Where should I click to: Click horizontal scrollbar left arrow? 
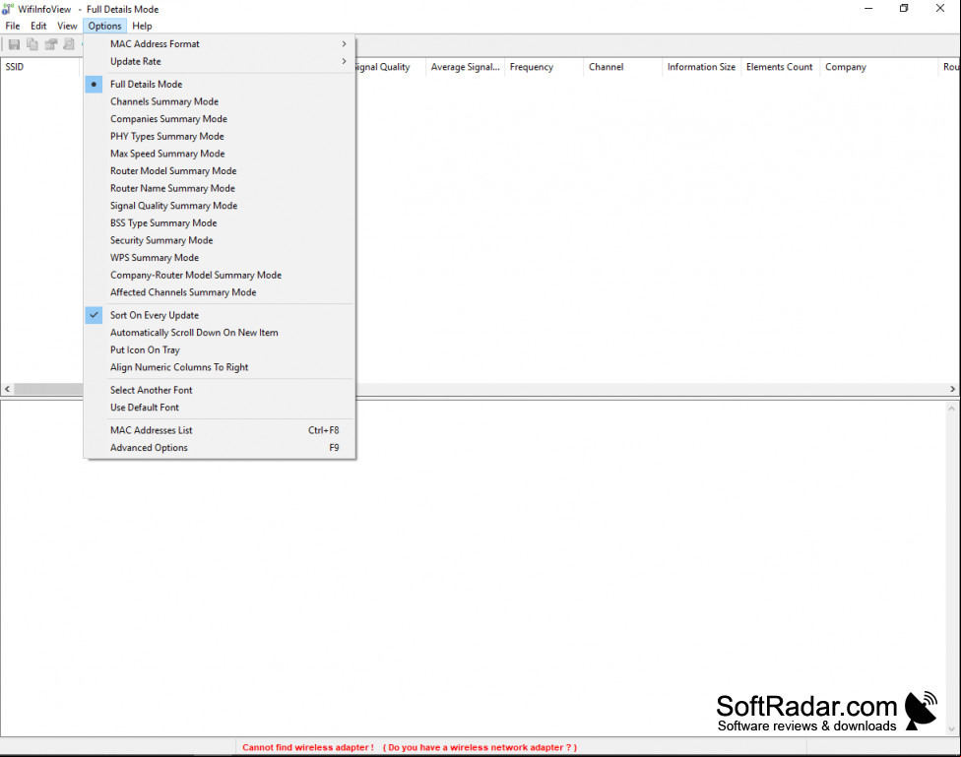[x=7, y=389]
